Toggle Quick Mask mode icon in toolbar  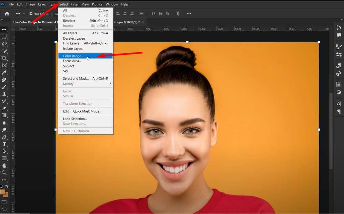tap(4, 202)
